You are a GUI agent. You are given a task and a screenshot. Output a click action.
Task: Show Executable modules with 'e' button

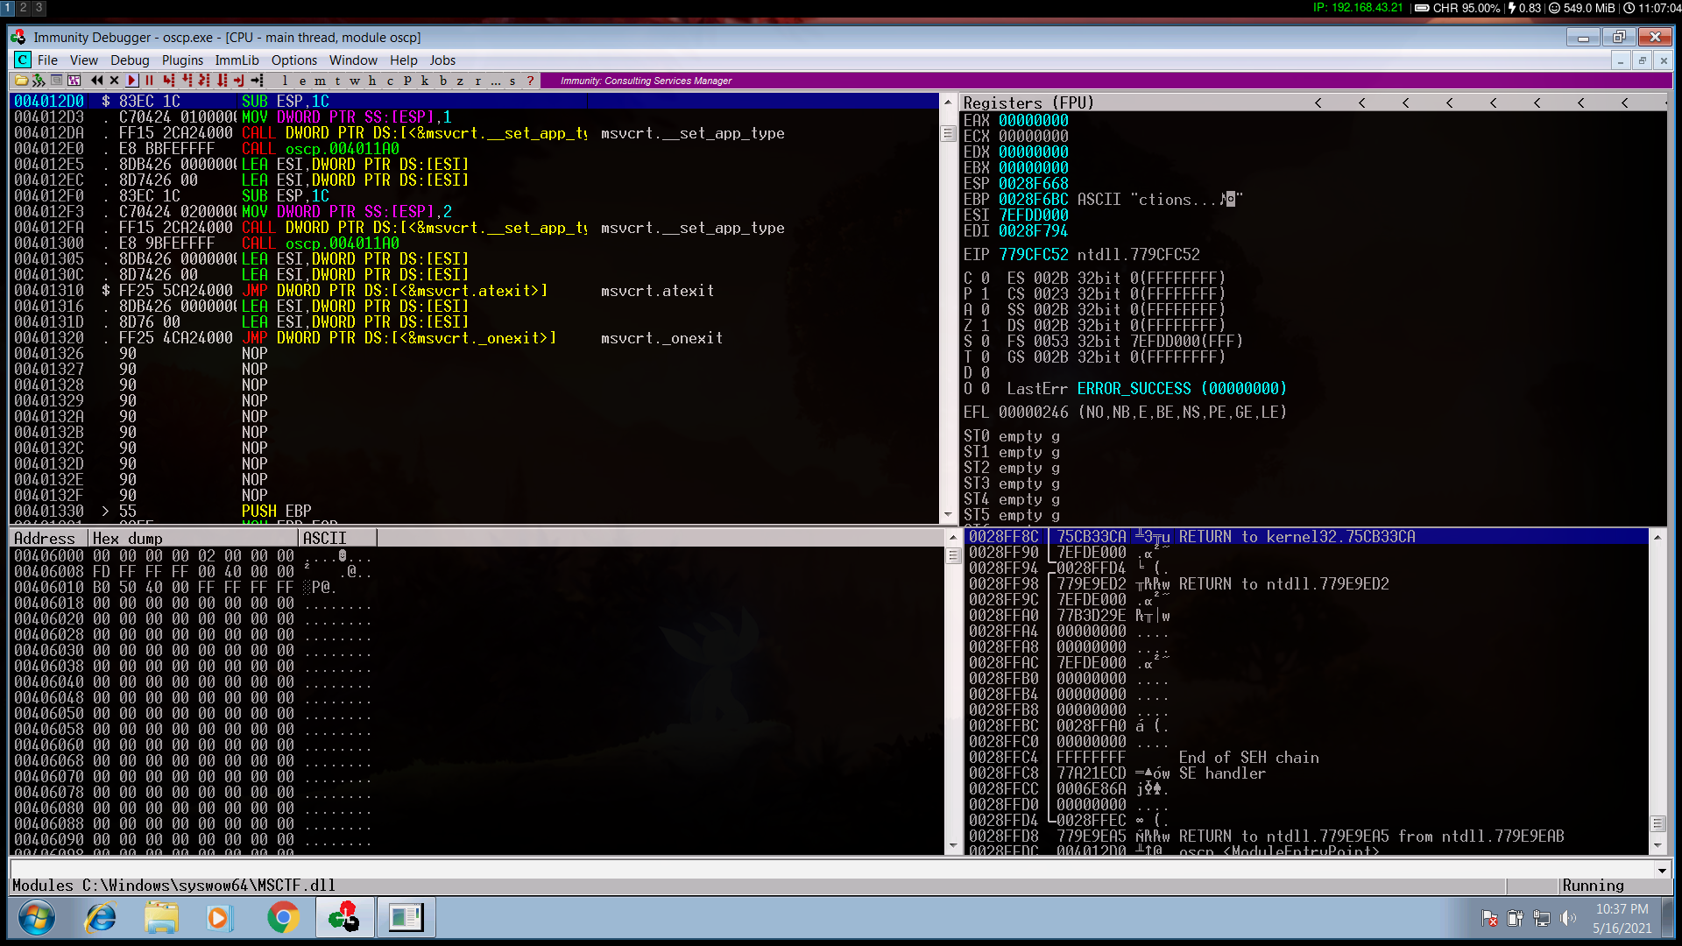[302, 81]
